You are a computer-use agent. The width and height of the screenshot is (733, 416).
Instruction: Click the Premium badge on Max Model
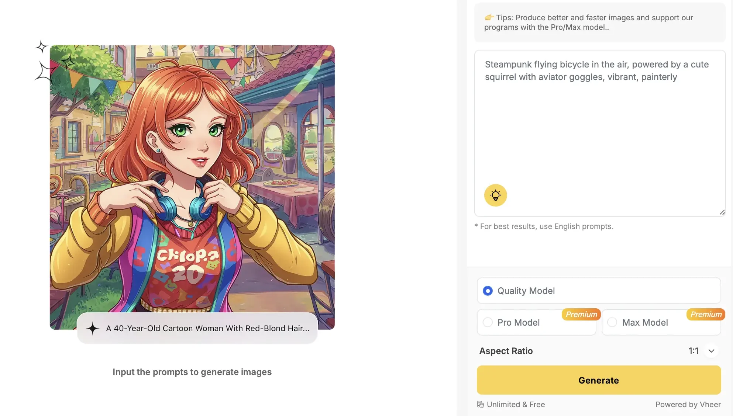706,314
